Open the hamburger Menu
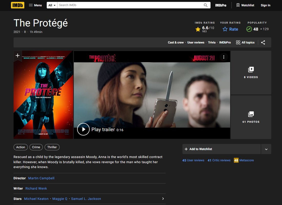Screen dimensions: 282x205 (x=35, y=5)
